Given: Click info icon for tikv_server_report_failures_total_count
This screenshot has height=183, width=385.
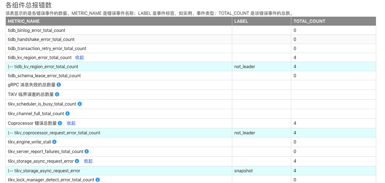Looking at the screenshot, I should pyautogui.click(x=86, y=151).
